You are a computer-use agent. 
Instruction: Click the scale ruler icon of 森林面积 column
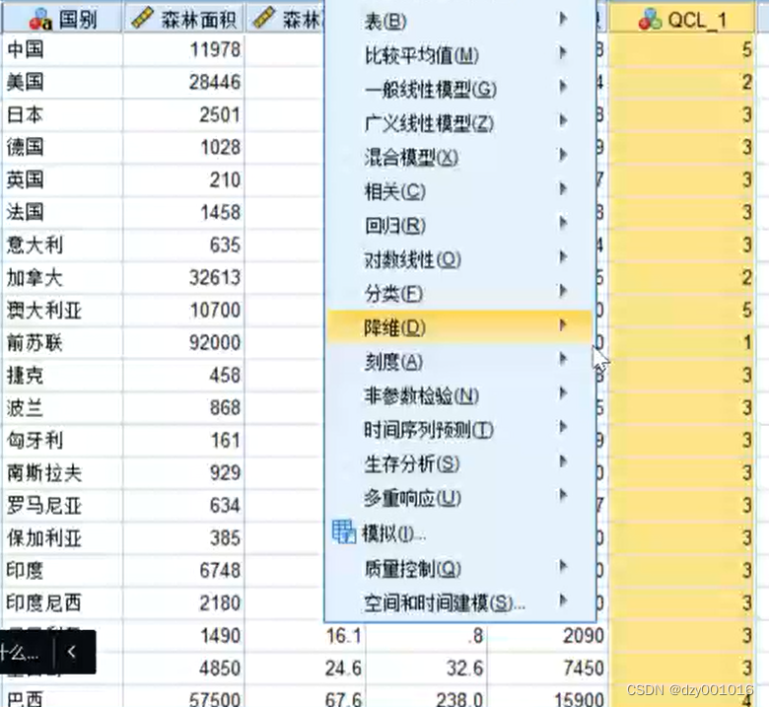click(x=142, y=19)
